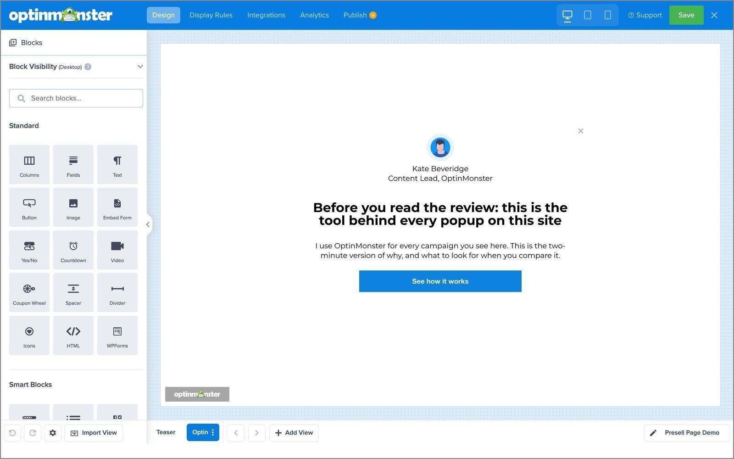The image size is (734, 459).
Task: Open campaign settings gear
Action: [53, 432]
